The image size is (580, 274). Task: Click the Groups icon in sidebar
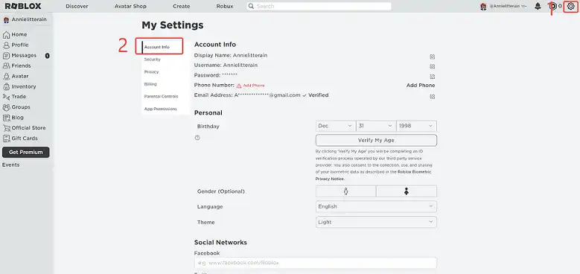point(6,107)
